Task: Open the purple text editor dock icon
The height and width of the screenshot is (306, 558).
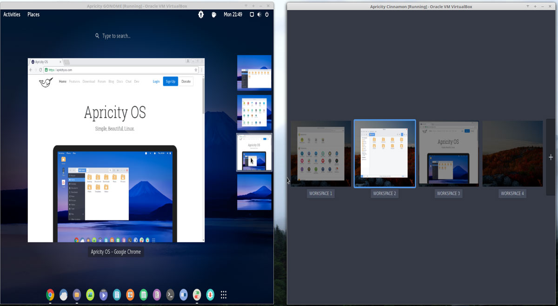Action: coord(157,294)
